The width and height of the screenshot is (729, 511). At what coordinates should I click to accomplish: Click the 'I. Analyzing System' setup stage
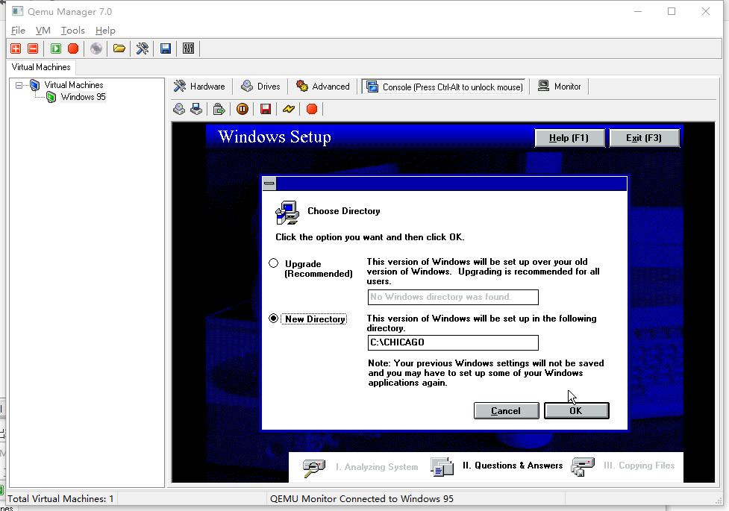[x=377, y=467]
